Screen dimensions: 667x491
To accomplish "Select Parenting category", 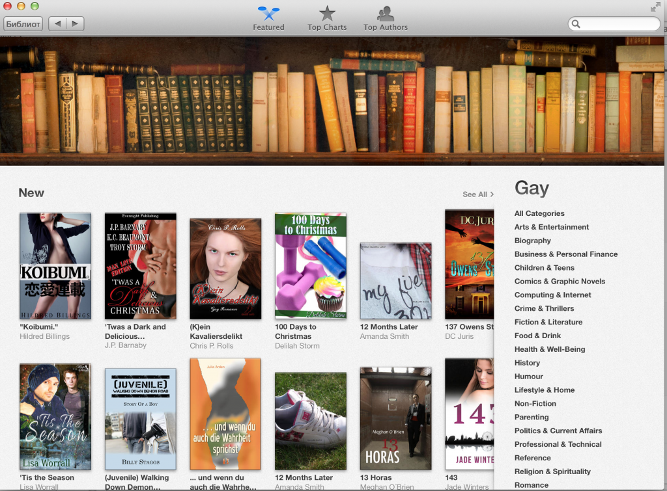I will [x=532, y=417].
